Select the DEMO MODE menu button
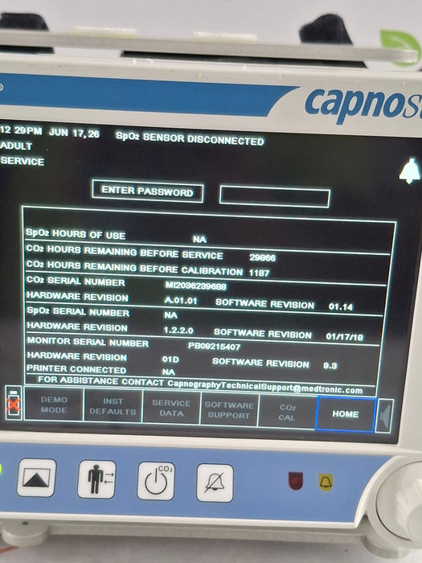422x563 pixels. coord(54,405)
